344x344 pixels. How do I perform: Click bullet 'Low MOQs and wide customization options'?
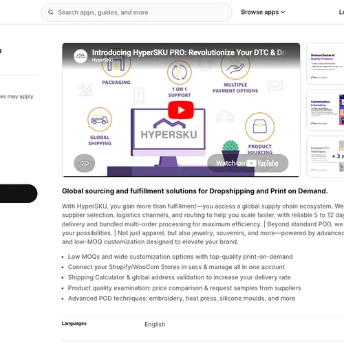coord(180,257)
